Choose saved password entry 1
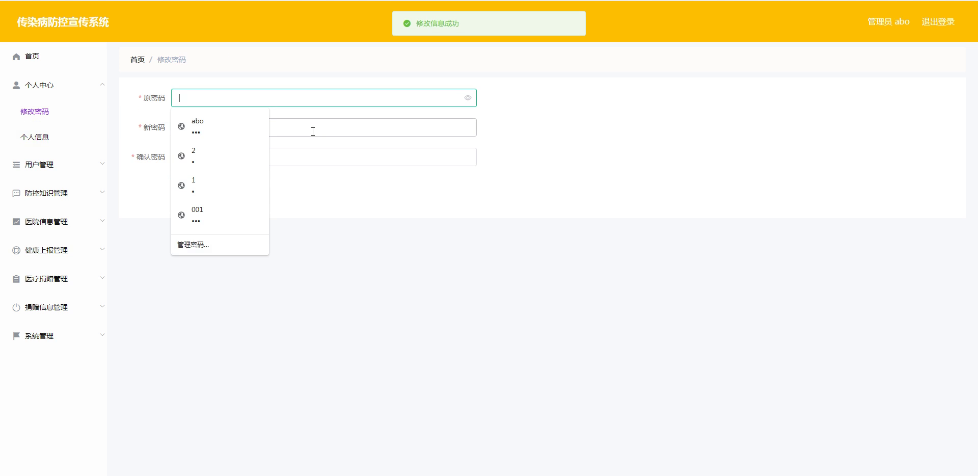This screenshot has height=476, width=978. click(220, 186)
